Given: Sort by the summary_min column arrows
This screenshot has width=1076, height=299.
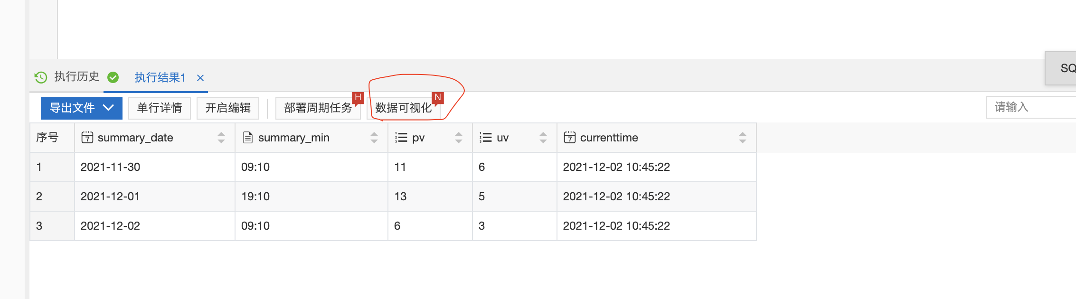Looking at the screenshot, I should (374, 138).
